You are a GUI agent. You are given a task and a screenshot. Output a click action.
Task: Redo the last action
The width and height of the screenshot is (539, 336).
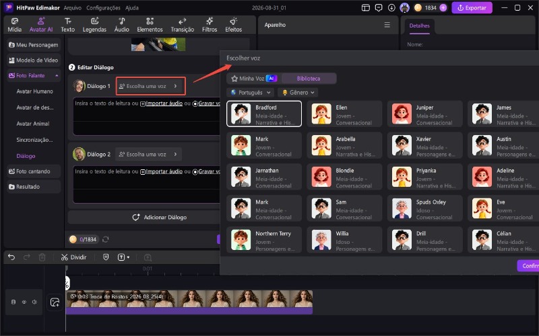26,257
